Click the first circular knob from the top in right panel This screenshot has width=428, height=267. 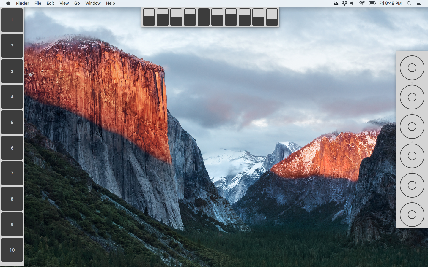point(412,68)
